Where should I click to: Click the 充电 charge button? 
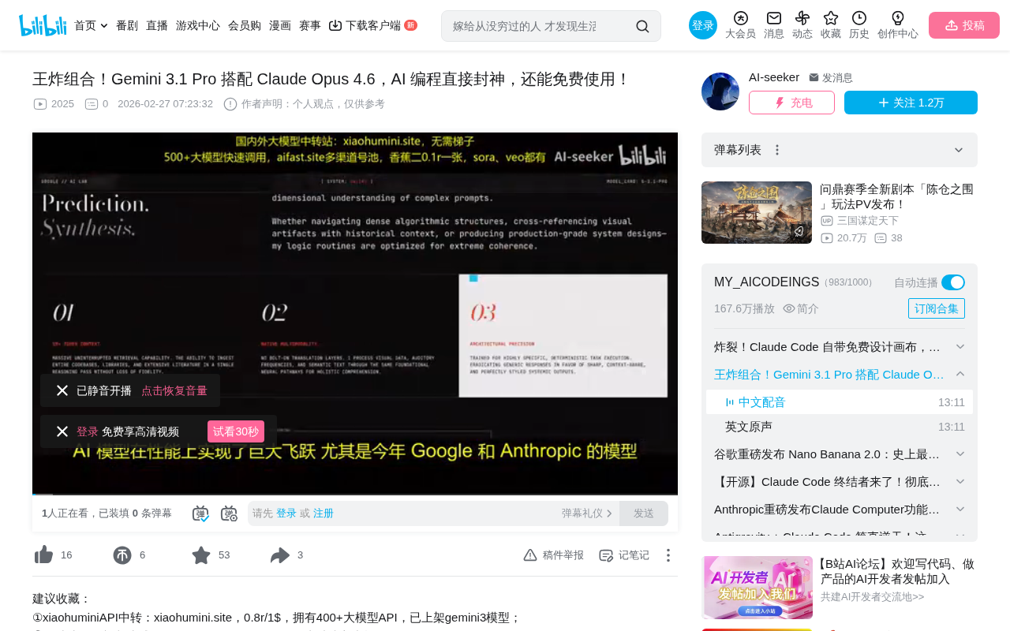pyautogui.click(x=791, y=103)
